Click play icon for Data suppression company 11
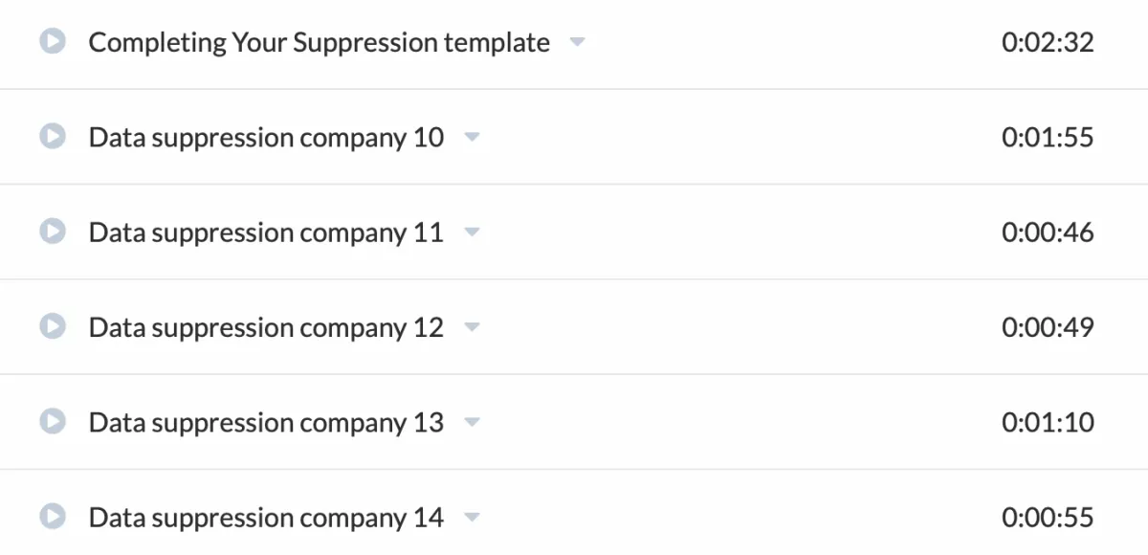Viewport: 1148px width, 555px height. click(53, 232)
